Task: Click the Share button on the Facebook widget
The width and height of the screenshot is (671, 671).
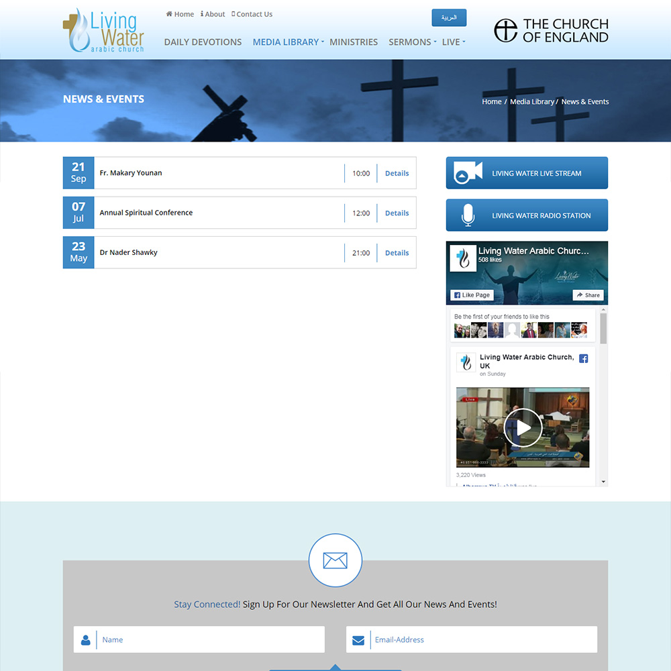Action: [588, 295]
